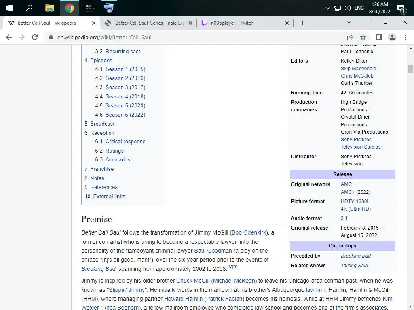This screenshot has width=414, height=310.
Task: Go to Season 3 (2017) section
Action: [x=125, y=88]
